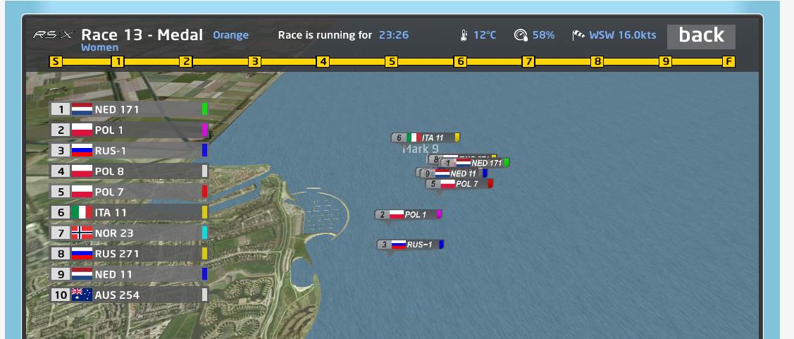794x339 pixels.
Task: Click Norway flag icon for NOR 23
Action: point(82,233)
